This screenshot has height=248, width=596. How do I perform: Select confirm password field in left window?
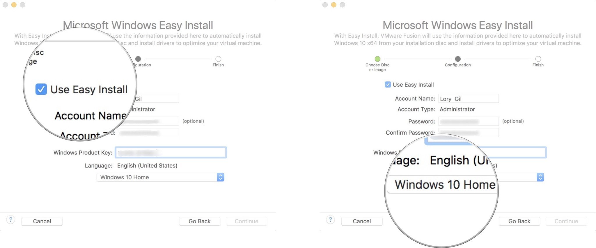click(149, 133)
